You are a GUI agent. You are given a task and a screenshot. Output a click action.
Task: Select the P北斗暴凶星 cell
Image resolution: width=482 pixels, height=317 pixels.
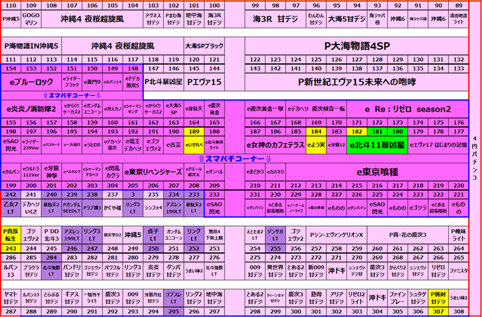coord(163,82)
